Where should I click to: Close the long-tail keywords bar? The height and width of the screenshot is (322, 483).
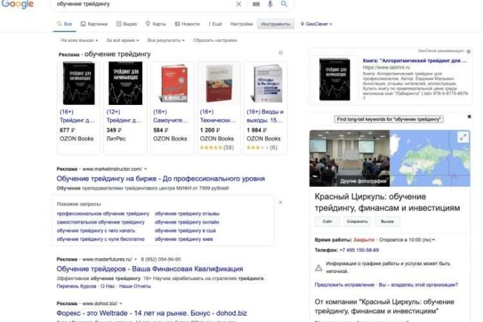(469, 116)
